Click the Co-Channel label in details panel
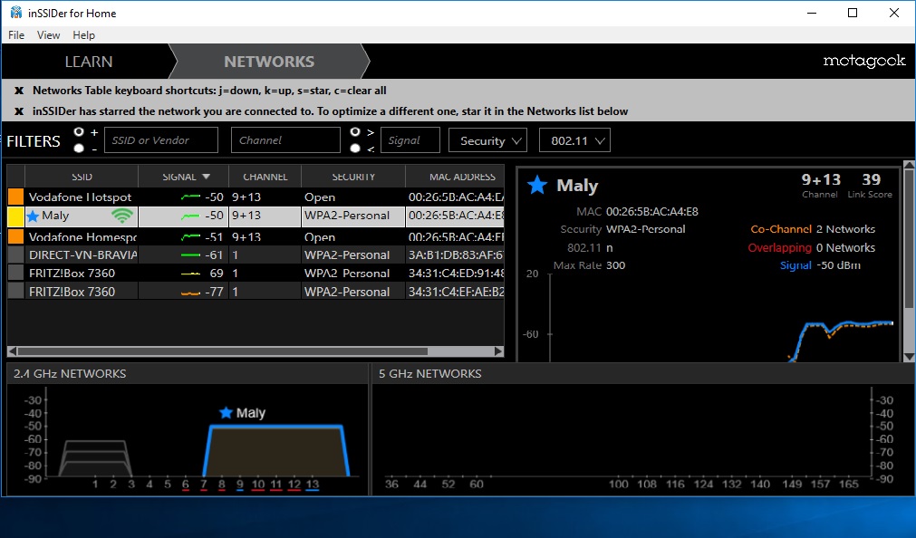Viewport: 916px width, 538px height. pyautogui.click(x=781, y=229)
